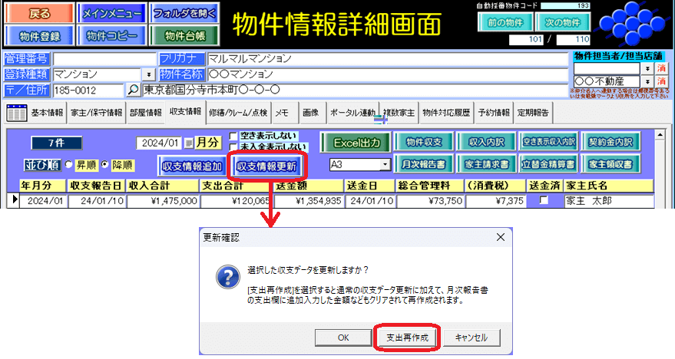Expand the A3 paper size dropdown
The height and width of the screenshot is (359, 675).
[x=385, y=165]
